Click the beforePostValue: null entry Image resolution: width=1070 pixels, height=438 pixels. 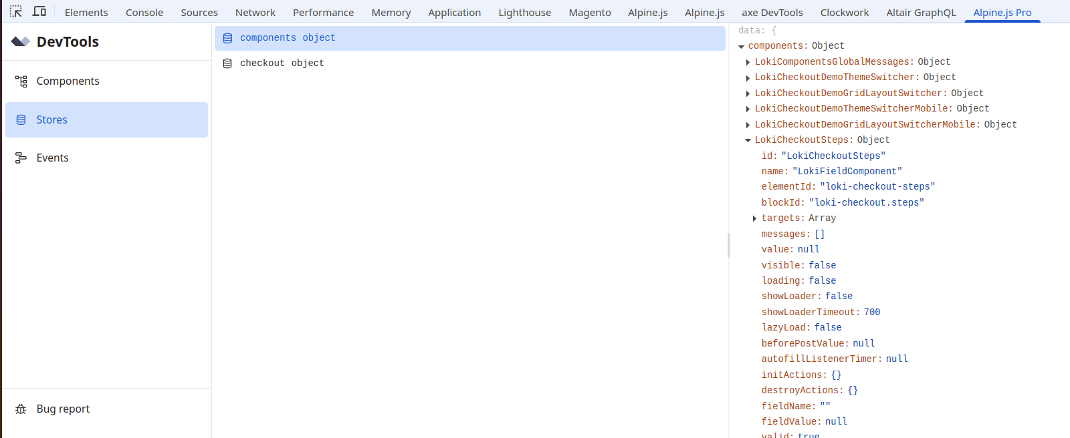tap(818, 344)
